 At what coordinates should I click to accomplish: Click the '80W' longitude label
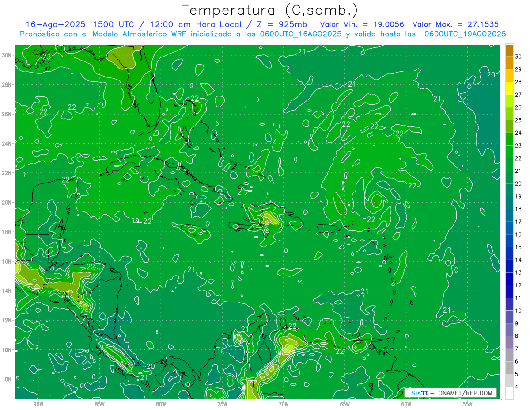(x=161, y=404)
